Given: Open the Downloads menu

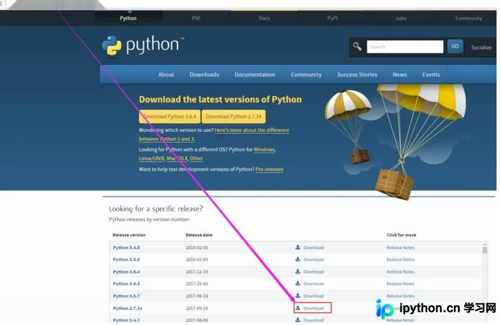Looking at the screenshot, I should click(204, 75).
